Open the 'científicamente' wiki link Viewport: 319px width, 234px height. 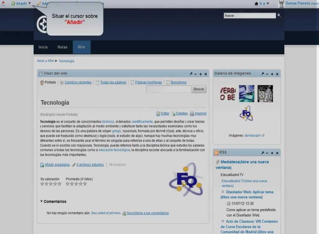coord(142,121)
